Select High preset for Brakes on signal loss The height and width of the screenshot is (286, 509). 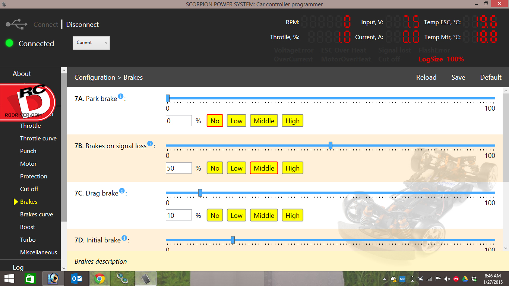click(x=292, y=168)
